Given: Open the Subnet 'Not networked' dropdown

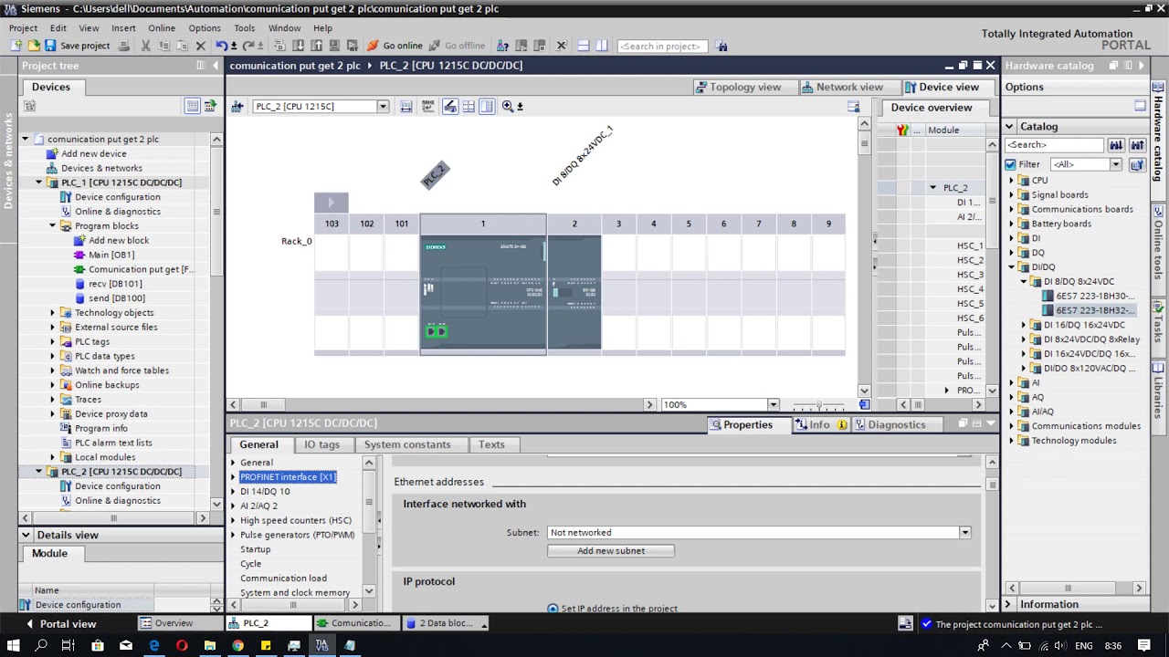Looking at the screenshot, I should pos(964,533).
